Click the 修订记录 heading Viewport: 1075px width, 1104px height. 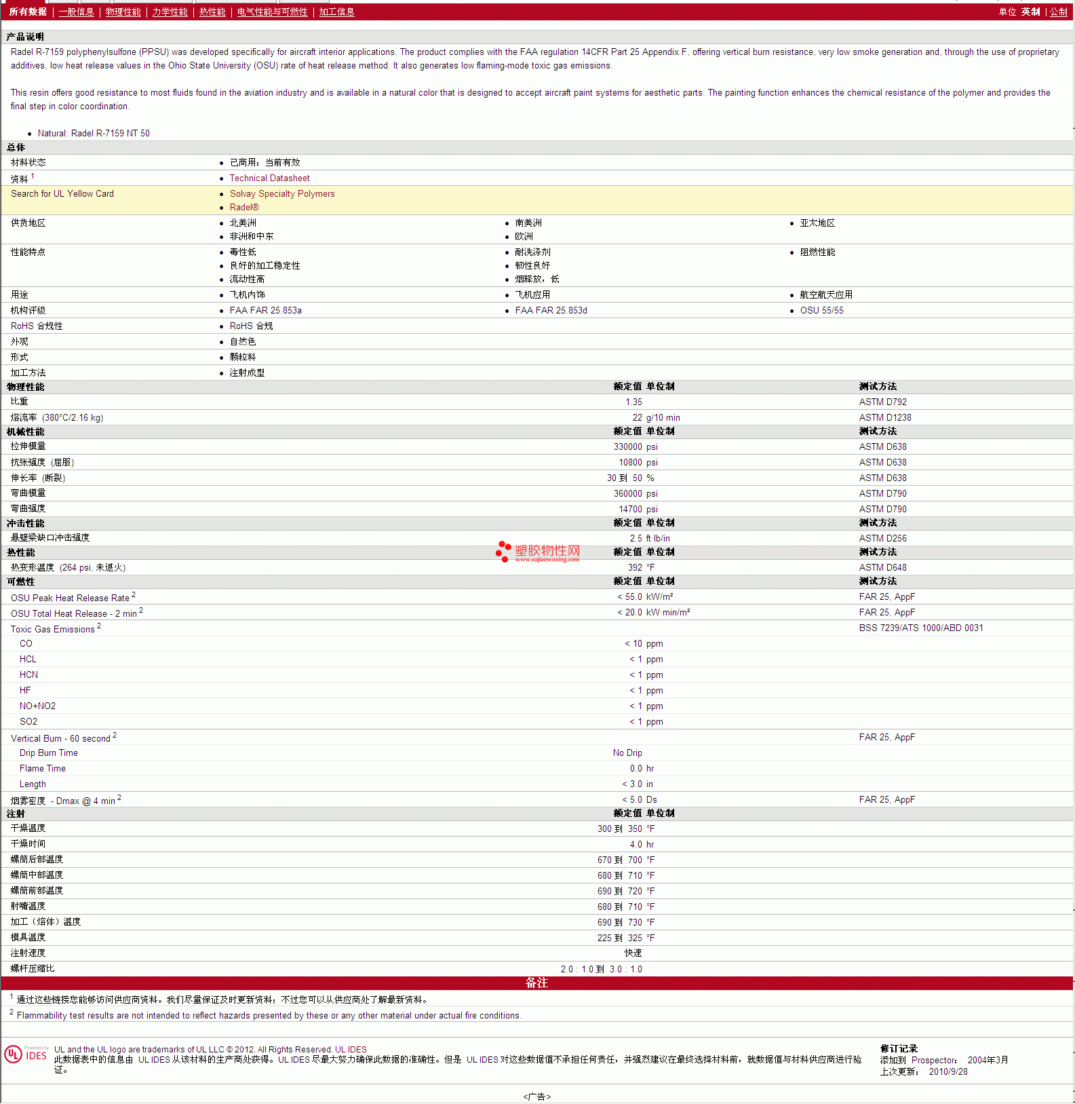(899, 1048)
